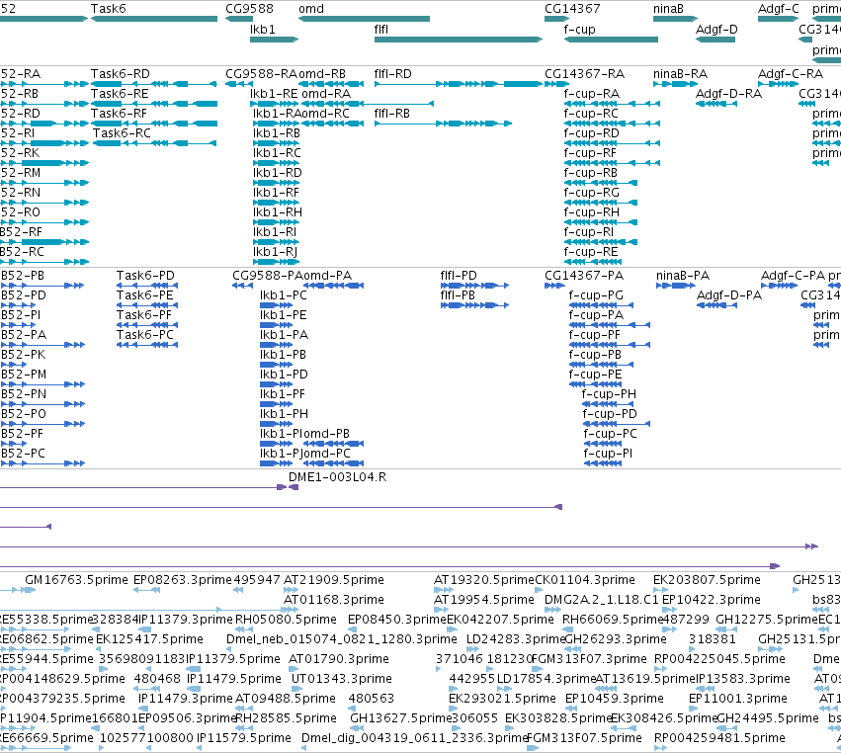This screenshot has width=841, height=753.
Task: Select the flfl gene label
Action: [380, 29]
